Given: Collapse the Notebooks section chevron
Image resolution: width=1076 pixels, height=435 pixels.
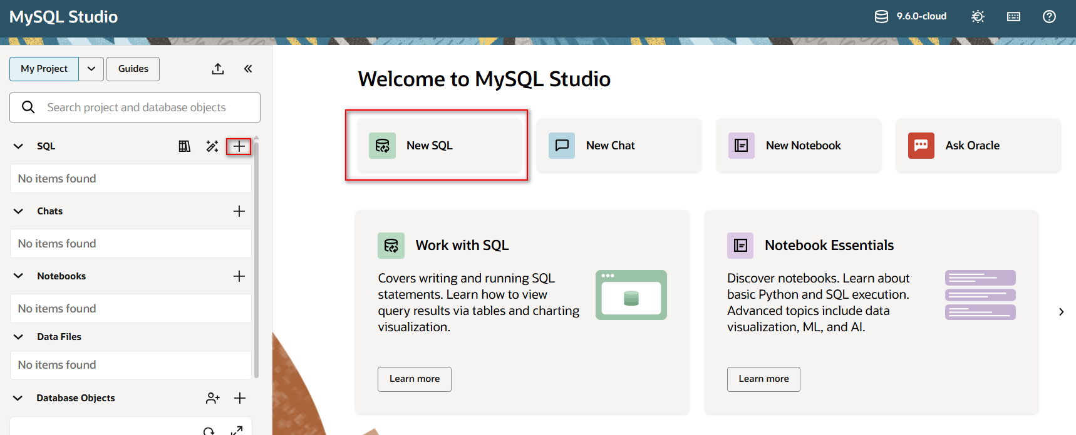Looking at the screenshot, I should [x=18, y=276].
